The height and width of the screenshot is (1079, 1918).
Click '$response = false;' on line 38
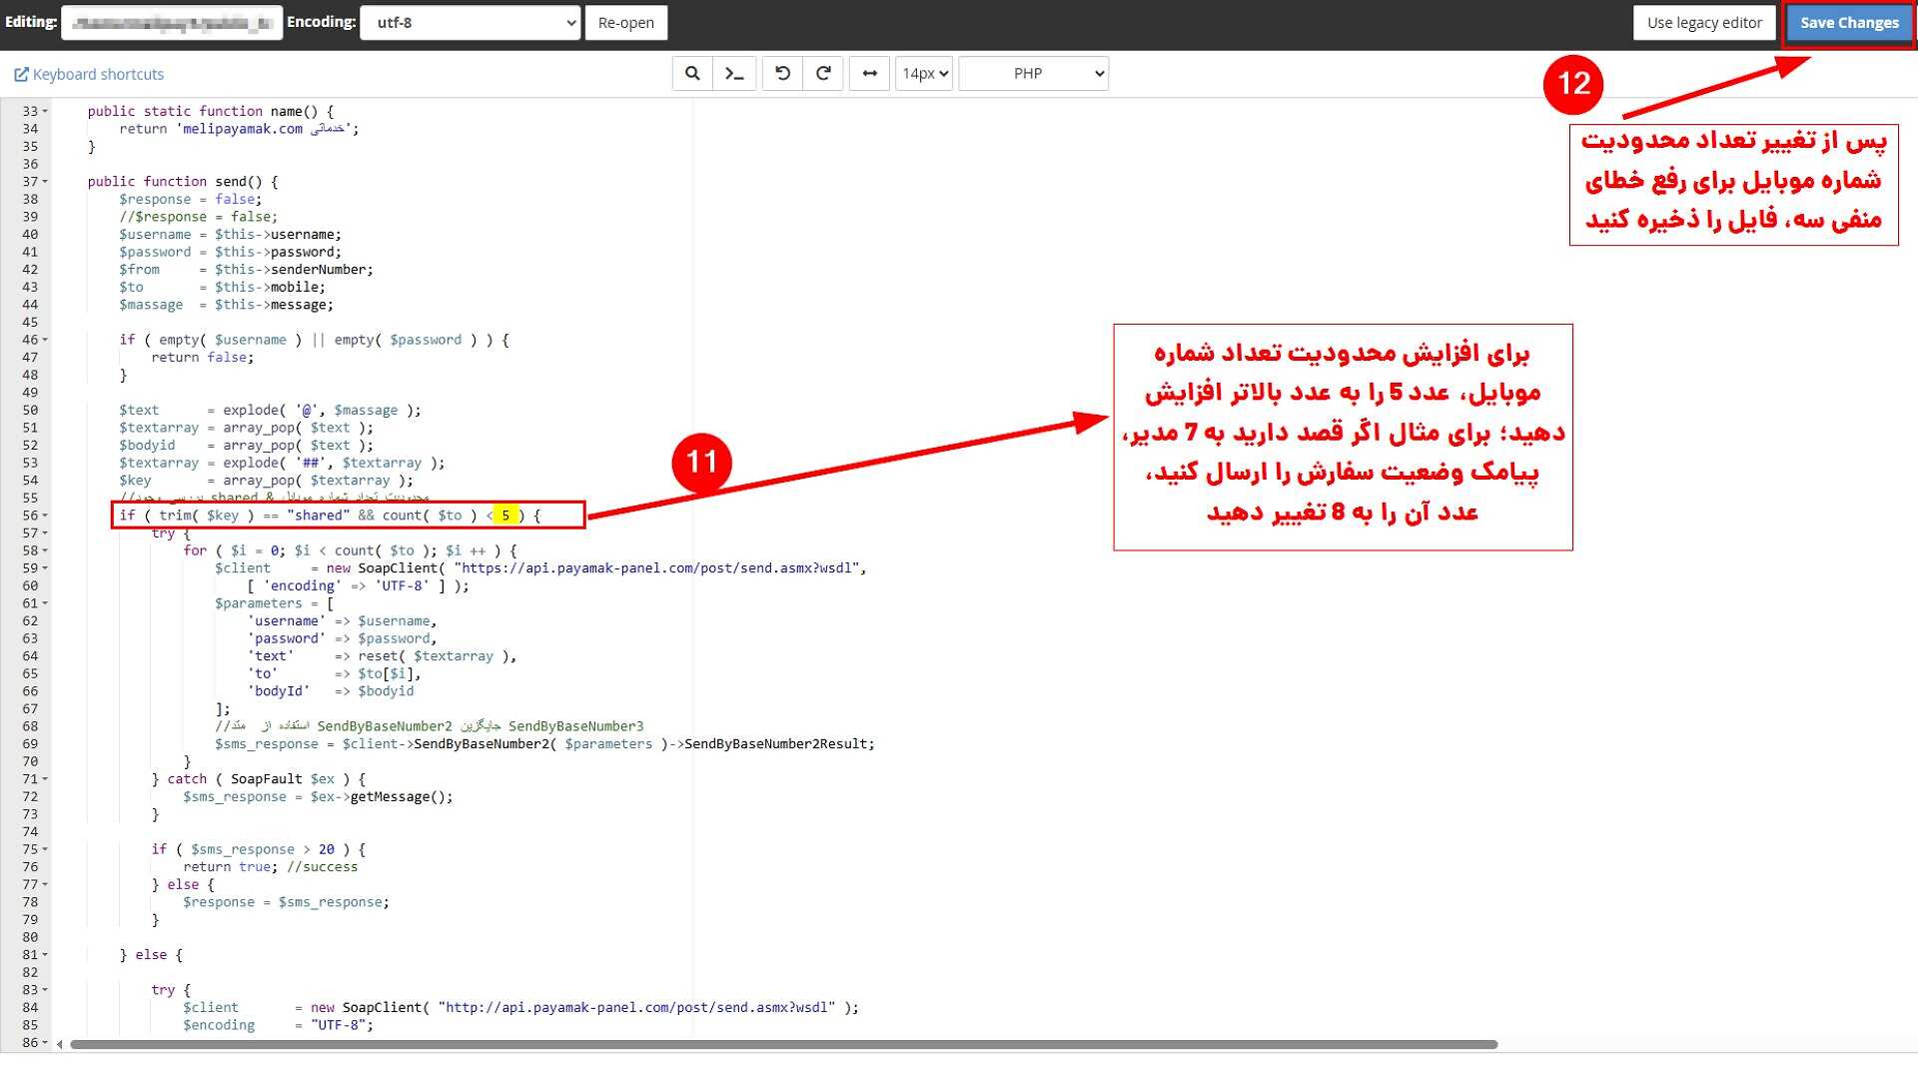(191, 200)
